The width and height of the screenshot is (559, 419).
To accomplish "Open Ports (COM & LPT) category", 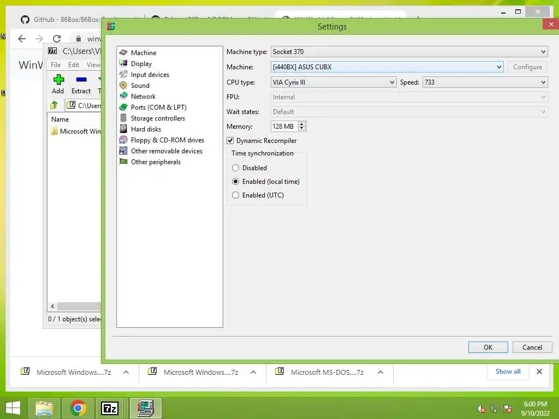I will [x=158, y=107].
